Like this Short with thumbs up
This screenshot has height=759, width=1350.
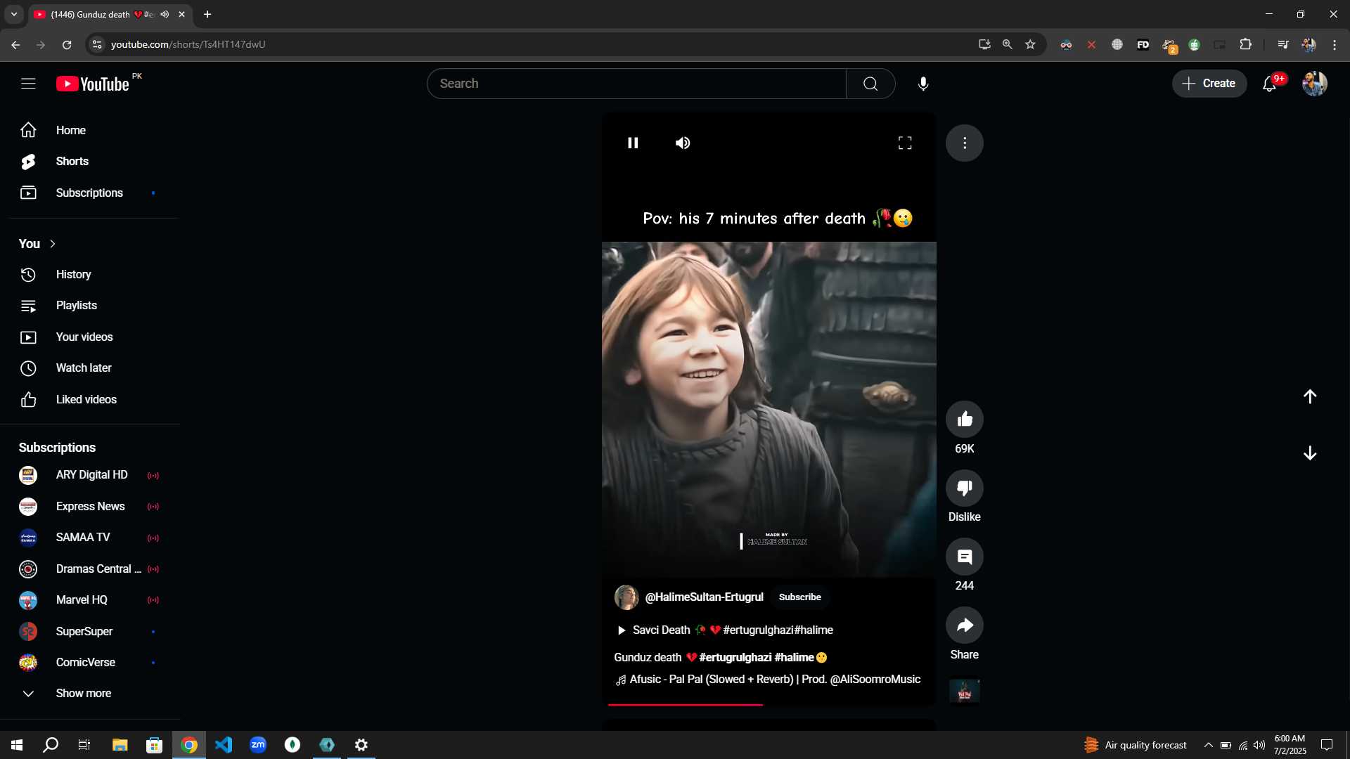965,419
